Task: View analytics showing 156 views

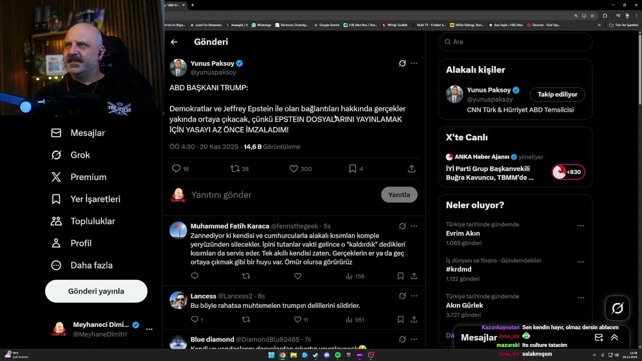Action: pos(355,276)
